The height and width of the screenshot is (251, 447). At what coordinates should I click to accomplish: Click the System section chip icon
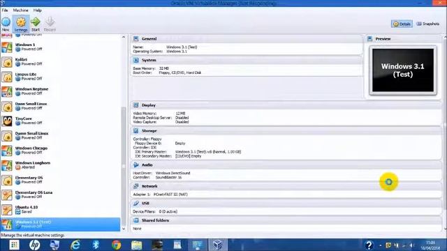136,61
